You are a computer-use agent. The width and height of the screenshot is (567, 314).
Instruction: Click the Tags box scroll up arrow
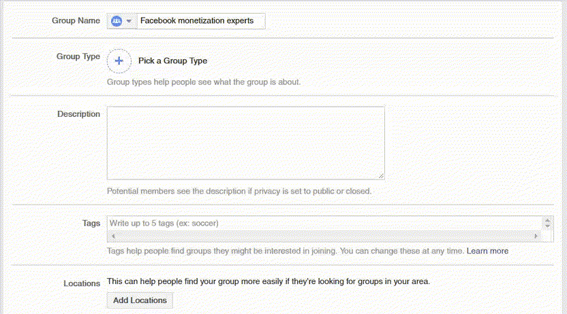[548, 220]
